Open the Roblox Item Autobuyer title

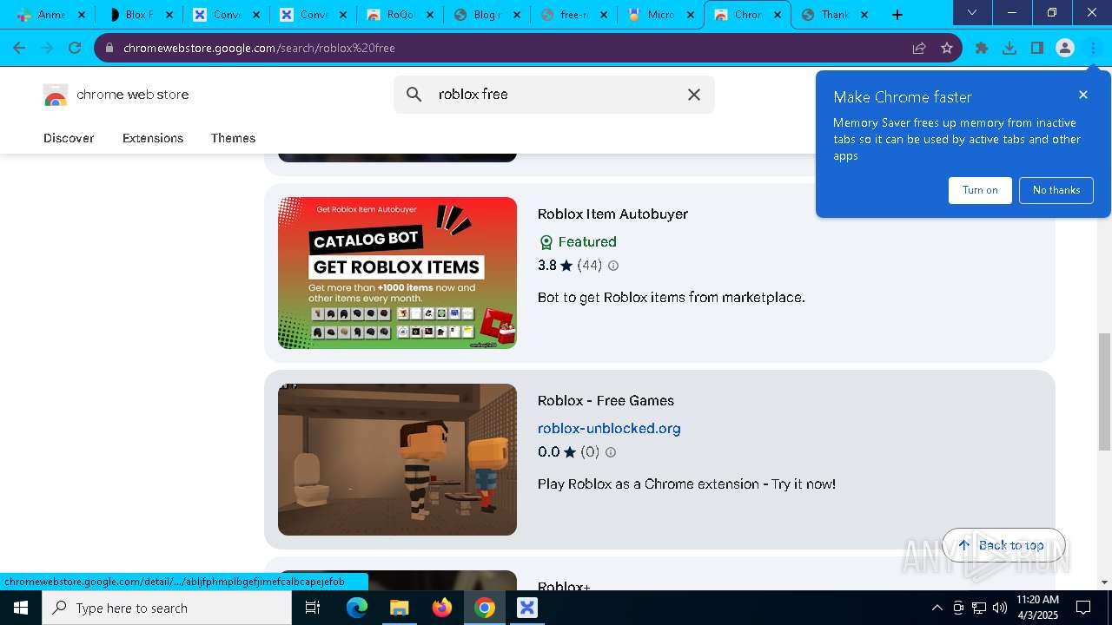(x=612, y=214)
